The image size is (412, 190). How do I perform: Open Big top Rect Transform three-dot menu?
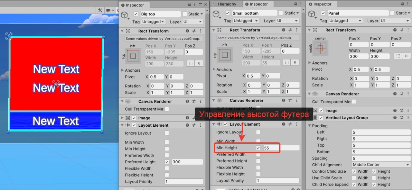201,31
